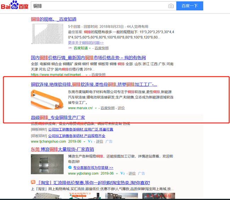Click the mymetal.net green URL
The image size is (230, 200).
click(57, 75)
